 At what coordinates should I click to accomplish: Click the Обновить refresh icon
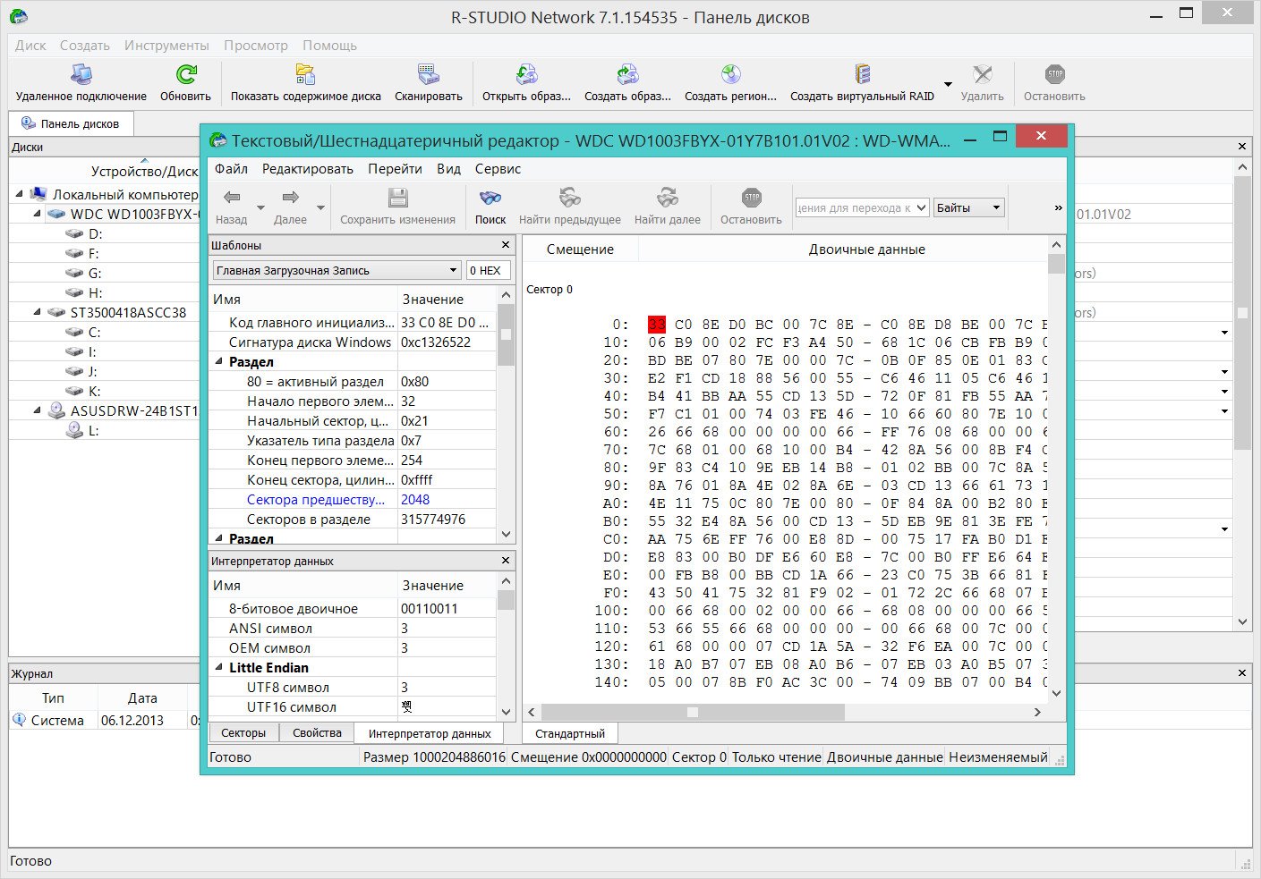[186, 74]
